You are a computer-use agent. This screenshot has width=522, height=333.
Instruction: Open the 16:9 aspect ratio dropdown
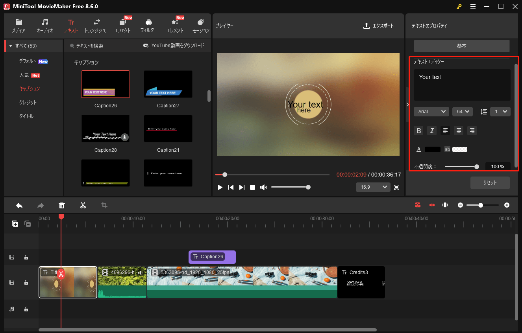coord(373,187)
